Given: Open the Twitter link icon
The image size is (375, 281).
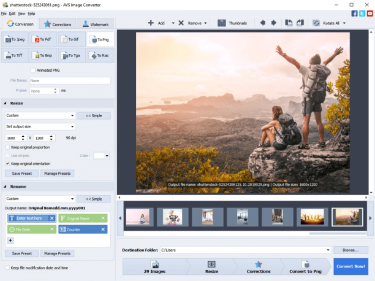Looking at the screenshot, I should tap(362, 13).
